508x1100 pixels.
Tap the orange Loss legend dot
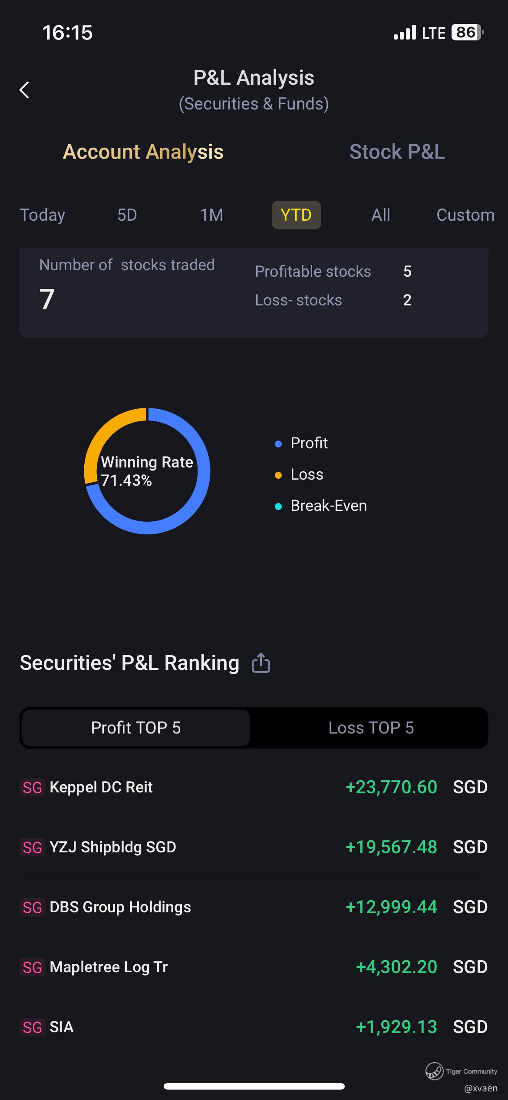279,475
